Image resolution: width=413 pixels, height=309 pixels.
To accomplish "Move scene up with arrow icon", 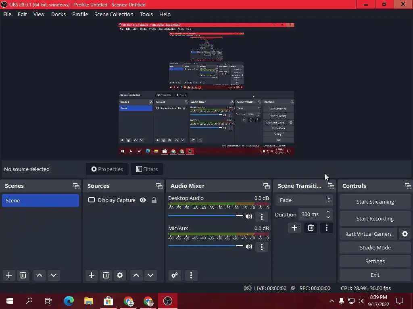I will 40,275.
